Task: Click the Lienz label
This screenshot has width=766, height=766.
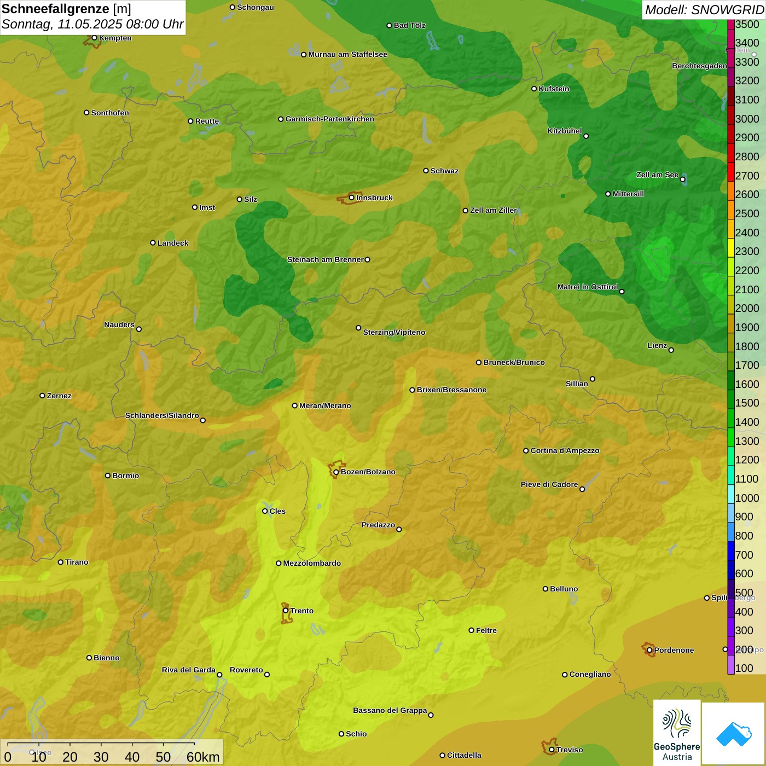Action: [657, 345]
